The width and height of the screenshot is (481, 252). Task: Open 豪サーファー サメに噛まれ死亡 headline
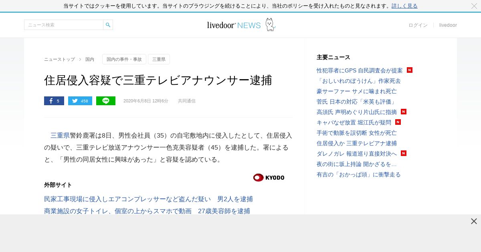[357, 91]
